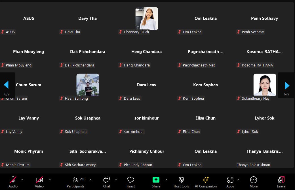The width and height of the screenshot is (295, 190).
Task: Click the Leave meeting icon
Action: (x=281, y=180)
